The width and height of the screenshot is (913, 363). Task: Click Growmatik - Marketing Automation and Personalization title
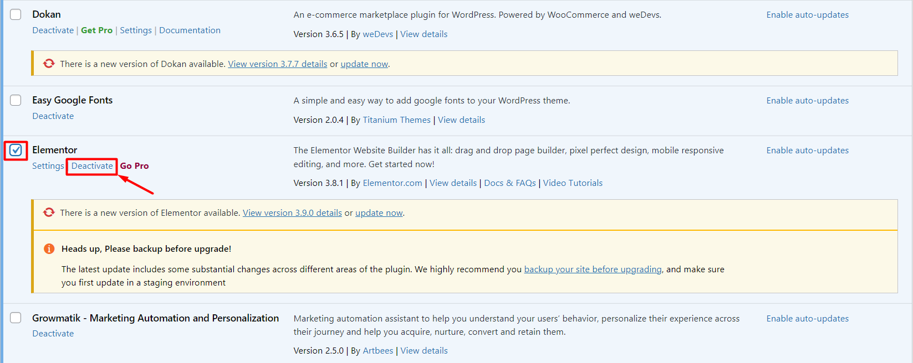[x=155, y=318]
